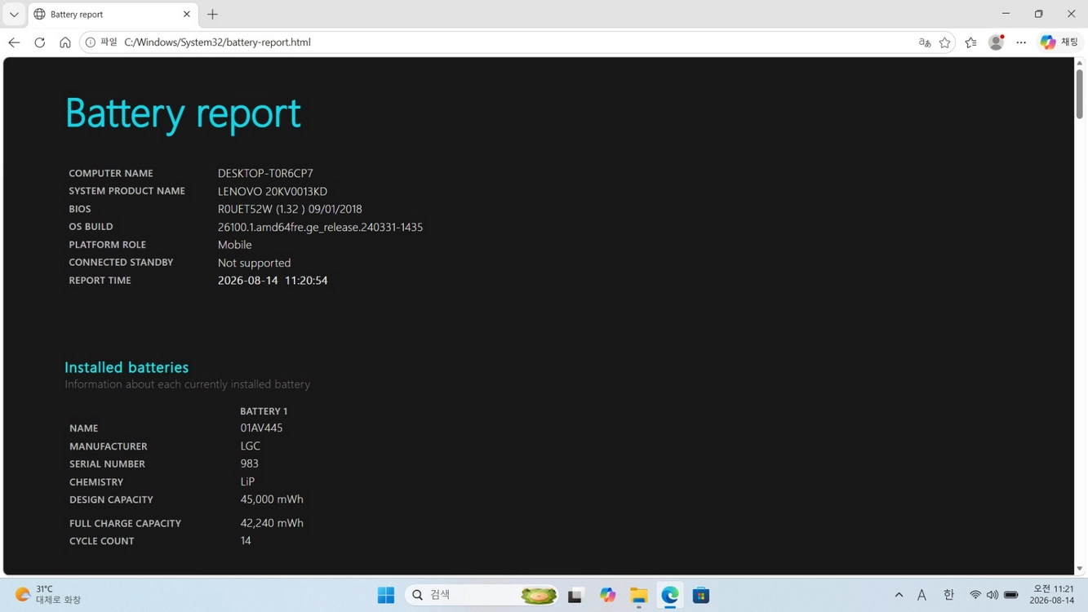Select the installed battery information subtitle
Screen dimensions: 1088x612
click(x=188, y=384)
